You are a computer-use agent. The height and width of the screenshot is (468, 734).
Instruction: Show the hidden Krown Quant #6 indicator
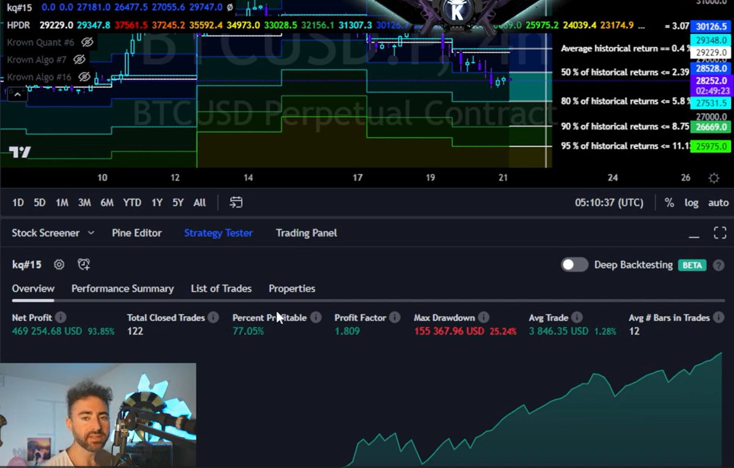87,42
